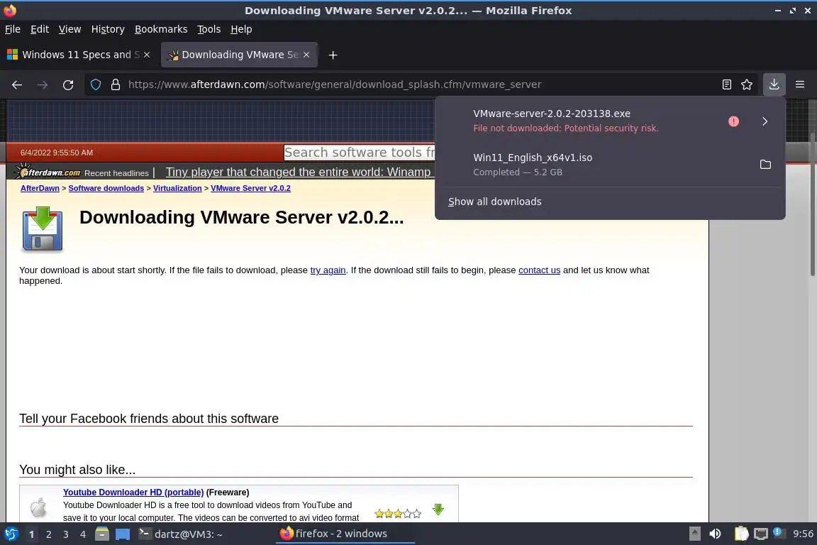Screen dimensions: 817x545
Task: Close the Windows 11 Specs tab
Action: [147, 55]
